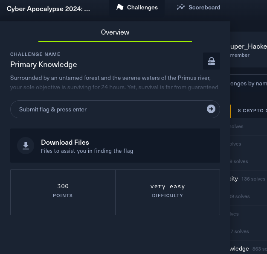Viewport: 267px width, 254px height.
Task: Click the flag icon beside Challenges
Action: pyautogui.click(x=120, y=7)
